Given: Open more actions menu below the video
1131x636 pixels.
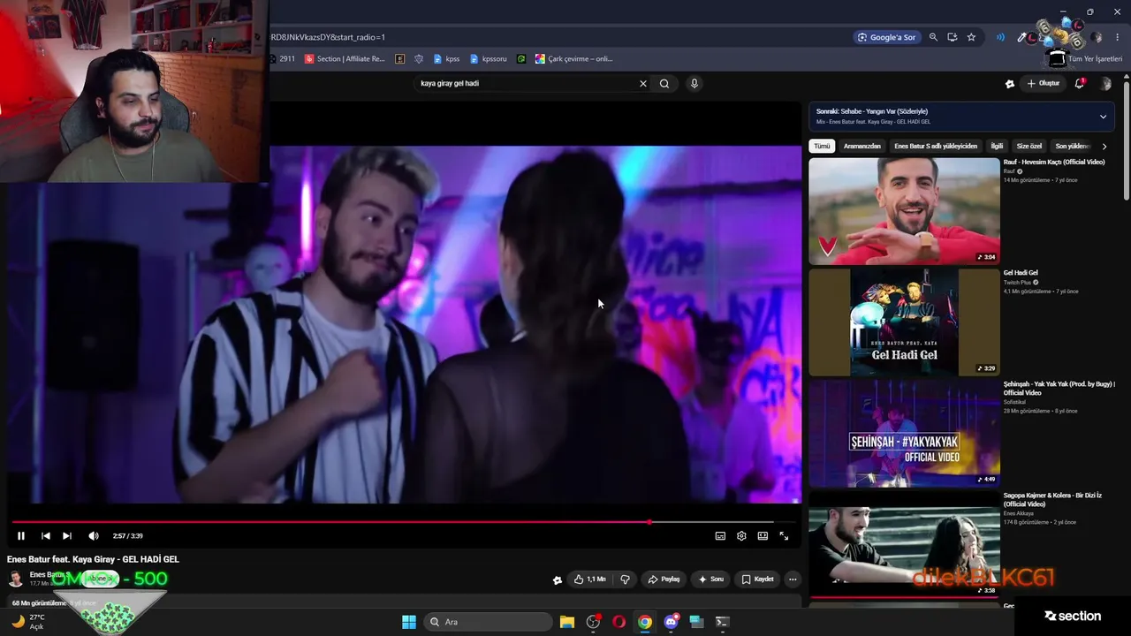Looking at the screenshot, I should [793, 579].
